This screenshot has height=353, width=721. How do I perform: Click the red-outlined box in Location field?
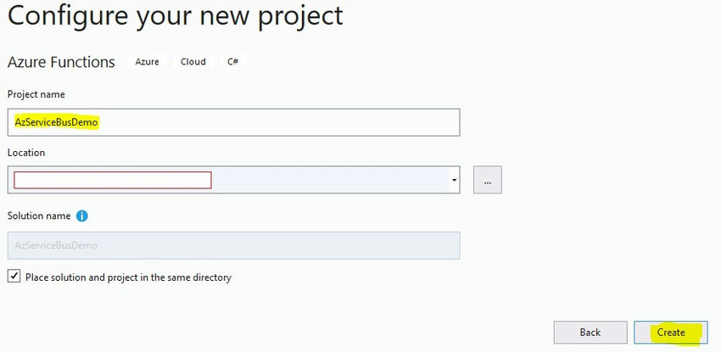click(x=112, y=180)
